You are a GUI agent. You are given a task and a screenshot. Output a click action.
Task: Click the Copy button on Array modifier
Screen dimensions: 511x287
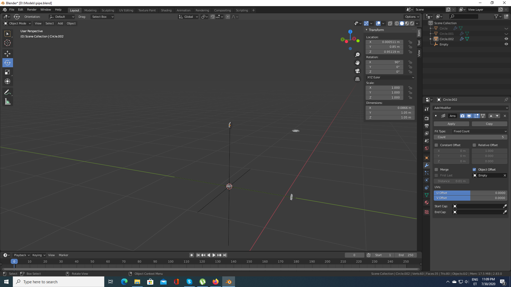pyautogui.click(x=489, y=124)
